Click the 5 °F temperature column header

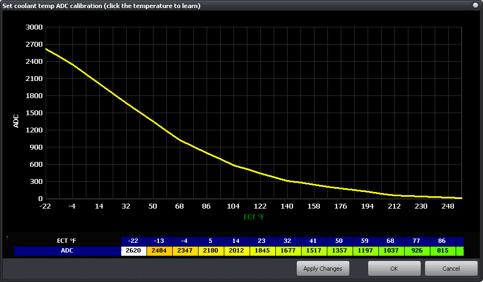pyautogui.click(x=211, y=241)
